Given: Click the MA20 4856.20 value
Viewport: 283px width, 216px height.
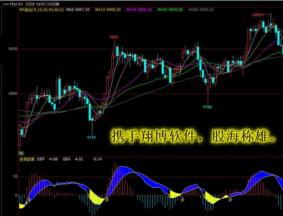Looking at the screenshot, I should [x=139, y=10].
